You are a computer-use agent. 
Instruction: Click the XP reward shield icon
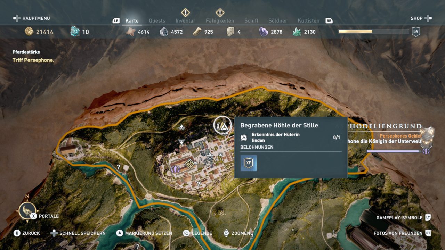[249, 162]
